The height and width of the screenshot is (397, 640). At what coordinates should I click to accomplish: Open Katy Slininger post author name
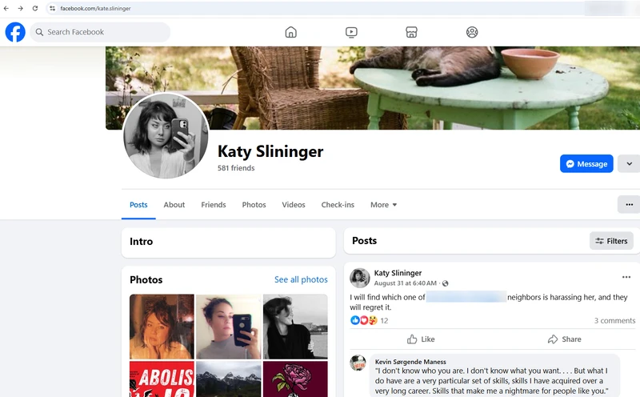click(398, 273)
